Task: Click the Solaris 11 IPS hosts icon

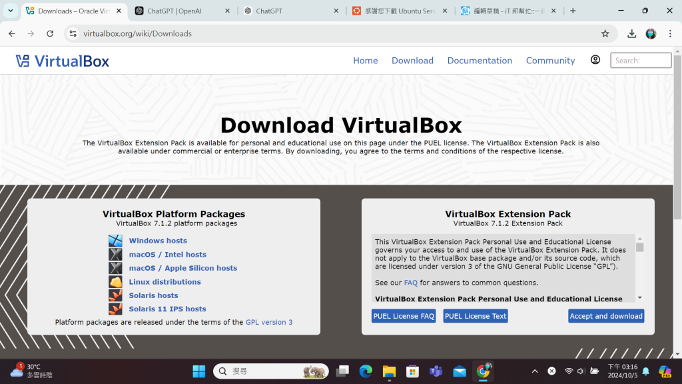Action: tap(115, 309)
